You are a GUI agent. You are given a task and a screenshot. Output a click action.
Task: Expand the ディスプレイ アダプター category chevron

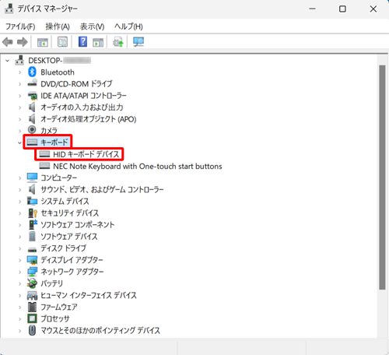(19, 260)
